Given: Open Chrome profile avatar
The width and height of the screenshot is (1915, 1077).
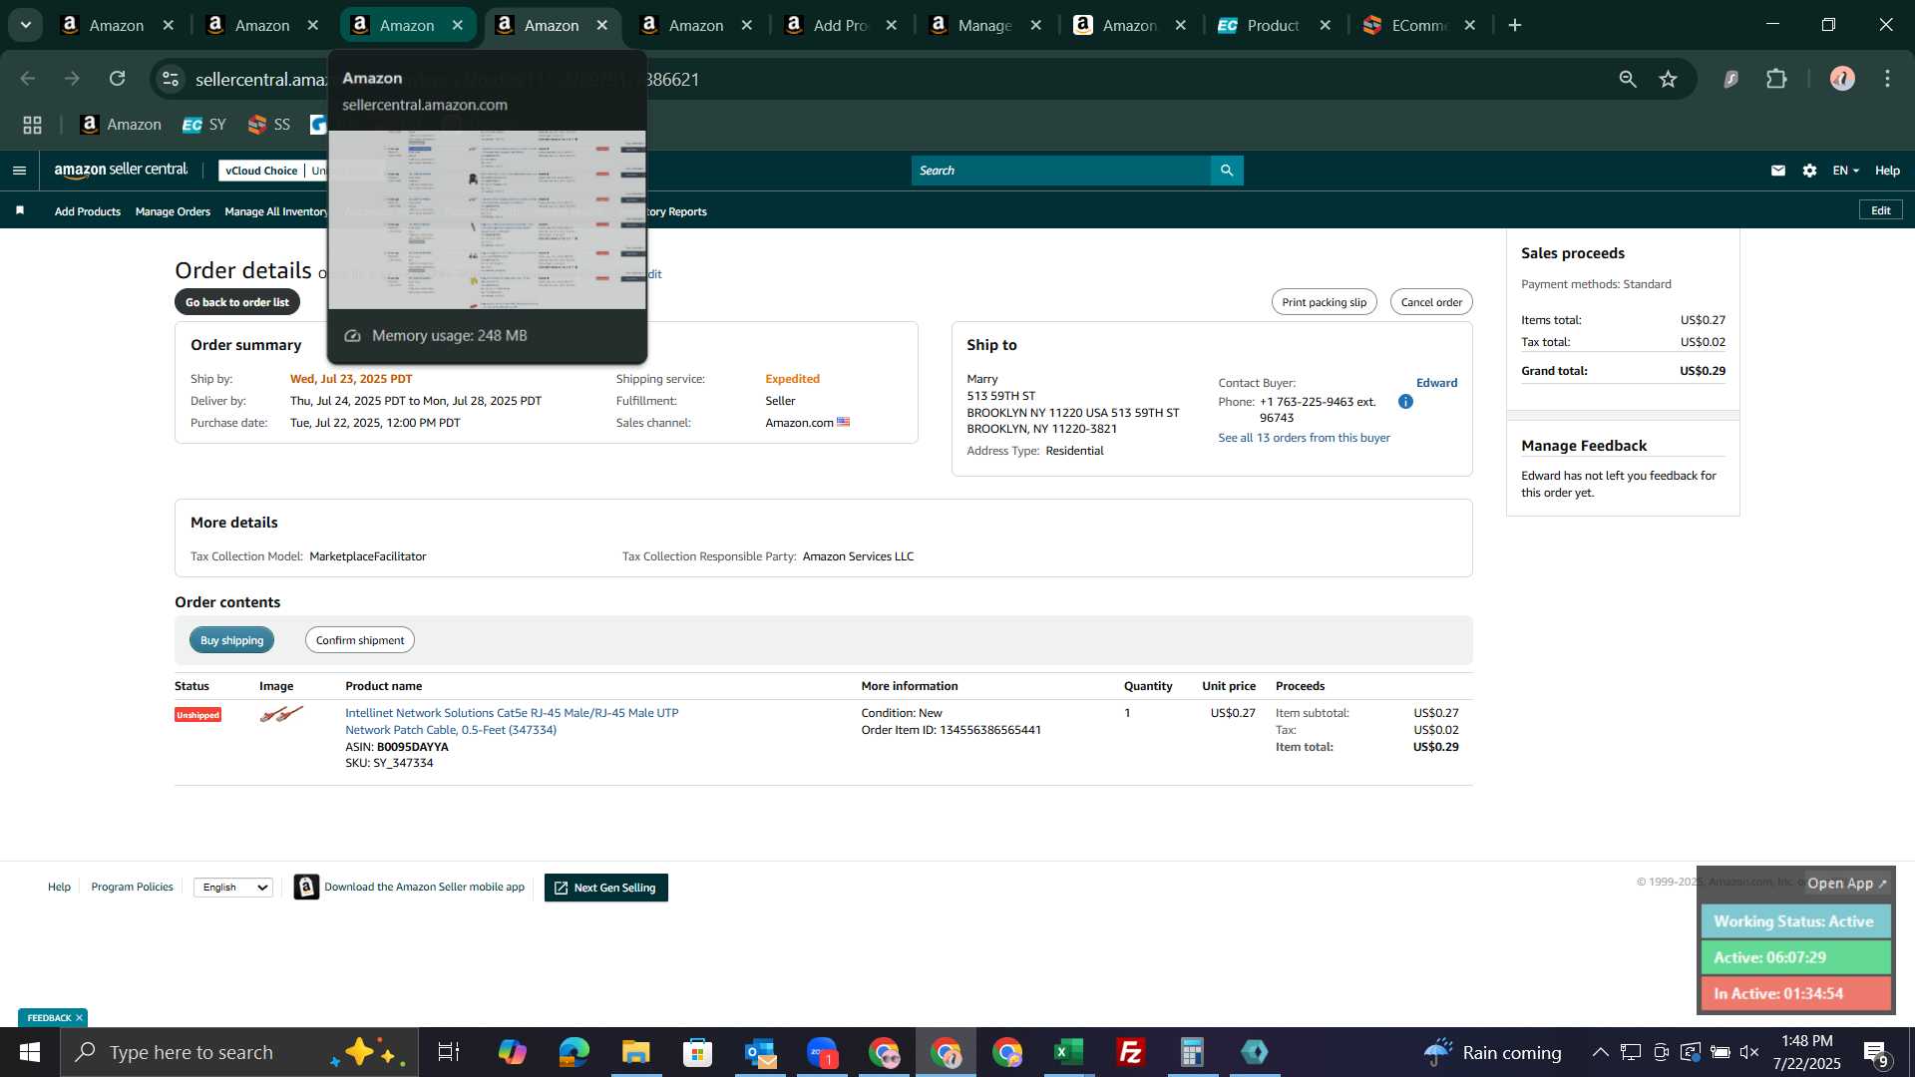Looking at the screenshot, I should click(x=1842, y=79).
